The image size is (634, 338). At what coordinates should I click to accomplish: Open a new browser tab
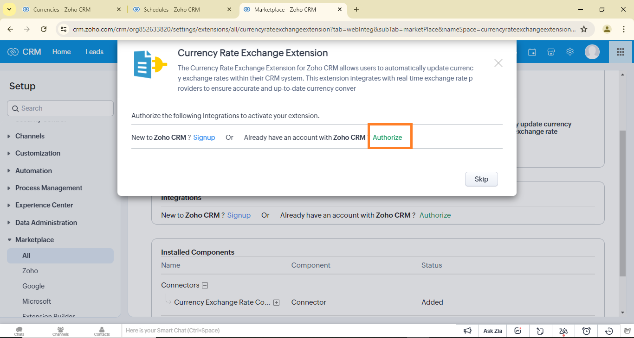tap(356, 9)
